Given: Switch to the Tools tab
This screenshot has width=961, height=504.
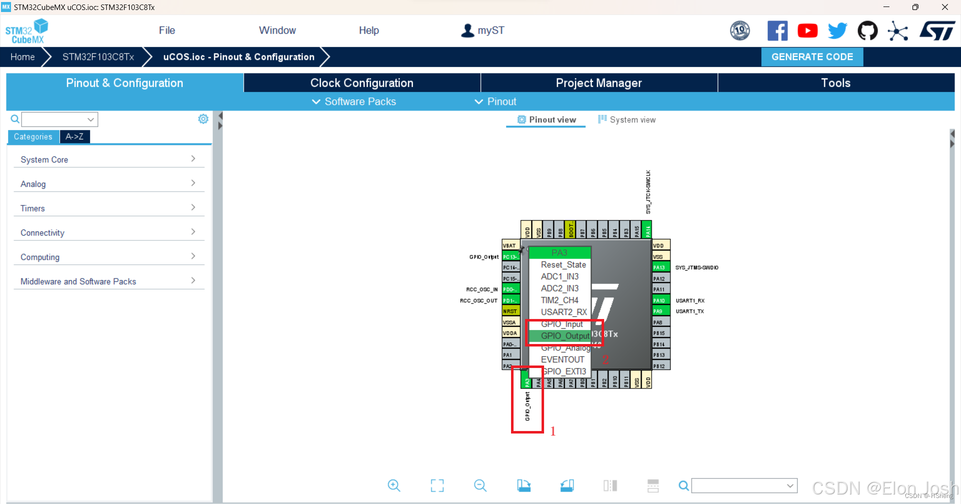Looking at the screenshot, I should tap(836, 83).
